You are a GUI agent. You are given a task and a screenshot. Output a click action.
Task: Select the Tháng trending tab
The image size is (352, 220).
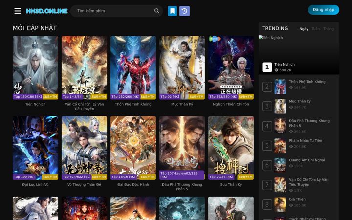coord(329,29)
